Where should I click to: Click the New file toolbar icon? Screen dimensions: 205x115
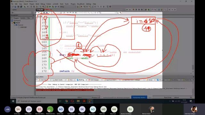pyautogui.click(x=13, y=7)
